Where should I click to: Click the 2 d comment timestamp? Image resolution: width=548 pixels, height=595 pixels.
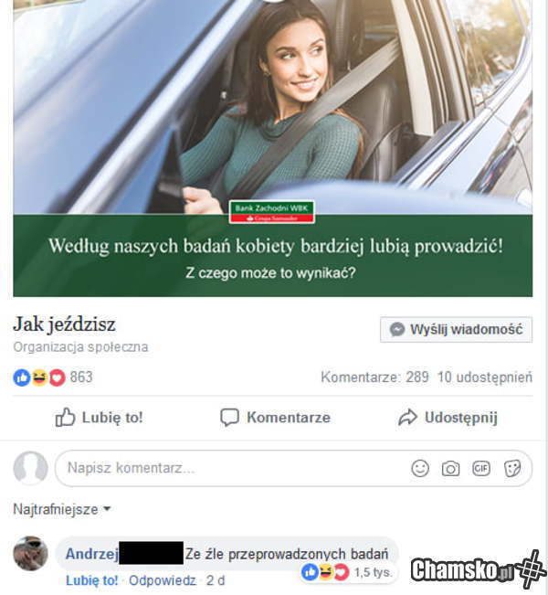click(216, 580)
